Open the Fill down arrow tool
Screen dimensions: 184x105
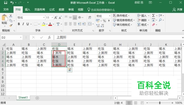tap(153, 20)
